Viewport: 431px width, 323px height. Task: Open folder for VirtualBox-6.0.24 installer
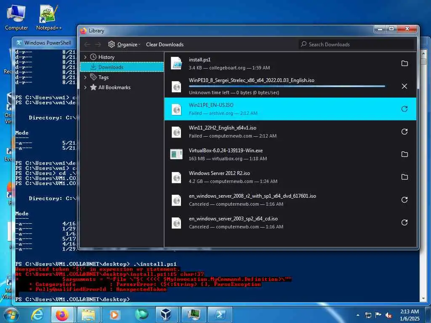click(x=404, y=154)
